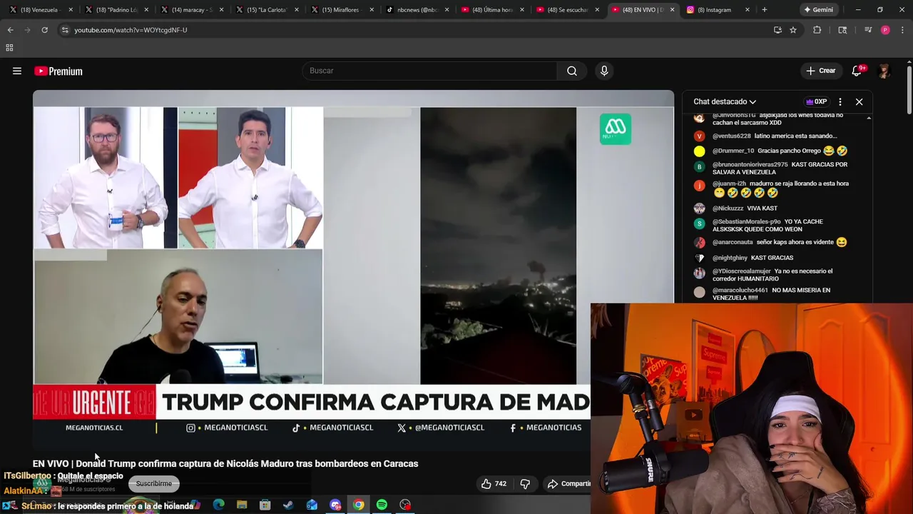View site information icon in address bar
The width and height of the screenshot is (913, 514).
point(65,30)
